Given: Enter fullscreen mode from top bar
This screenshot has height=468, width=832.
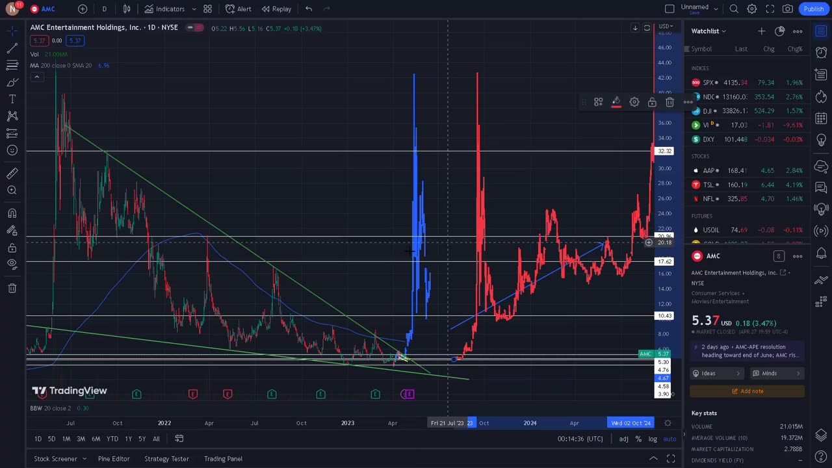Looking at the screenshot, I should point(770,9).
